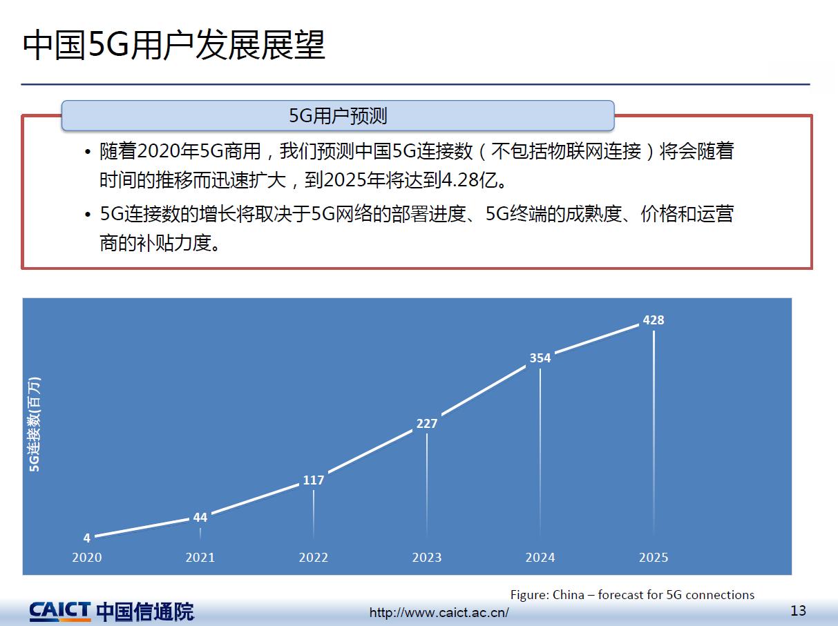Click the Figure caption below the chart
The image size is (838, 626).
point(634,594)
